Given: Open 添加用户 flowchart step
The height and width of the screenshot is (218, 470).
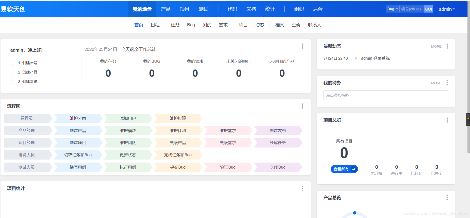Looking at the screenshot, I should pos(128,118).
